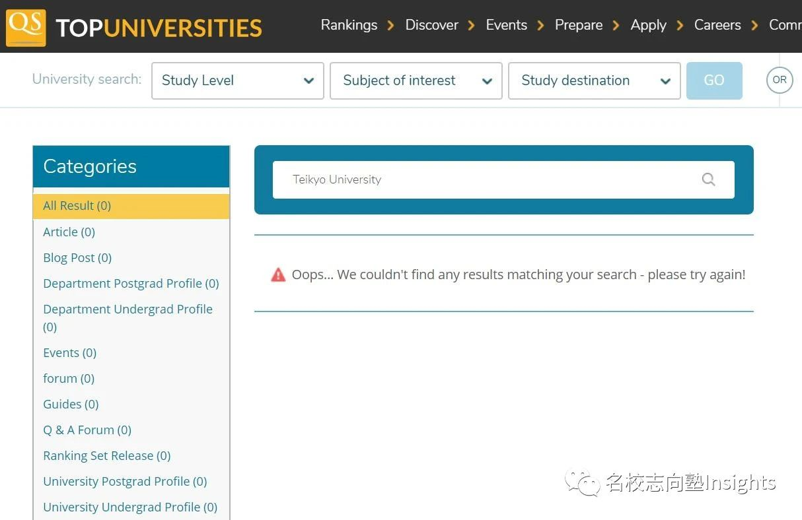Open the Apply menu
Viewport: 802px width, 520px height.
[648, 25]
